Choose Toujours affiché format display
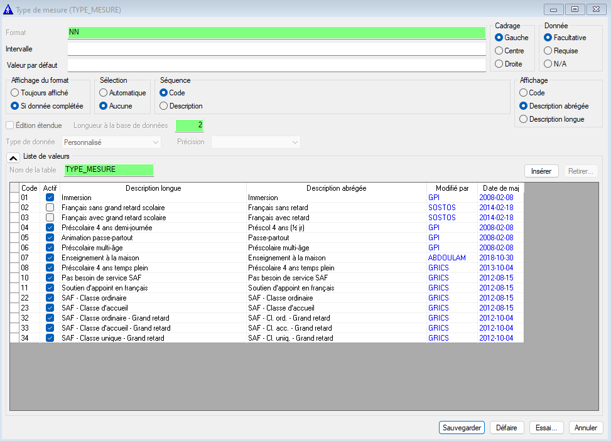This screenshot has height=441, width=611. pos(15,93)
